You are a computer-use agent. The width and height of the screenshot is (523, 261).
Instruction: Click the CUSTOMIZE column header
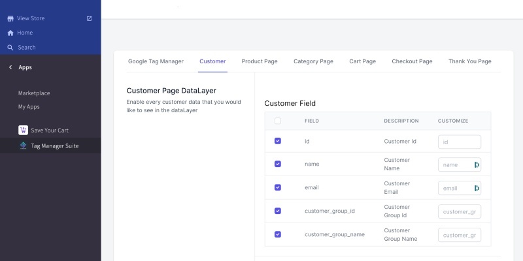[453, 121]
